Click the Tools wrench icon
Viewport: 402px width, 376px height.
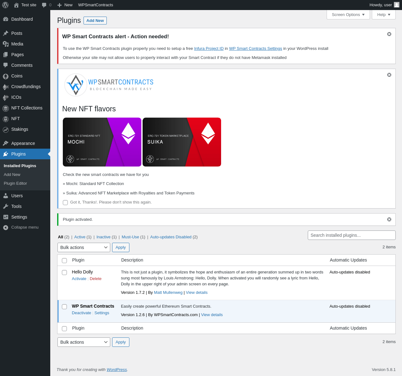point(6,206)
